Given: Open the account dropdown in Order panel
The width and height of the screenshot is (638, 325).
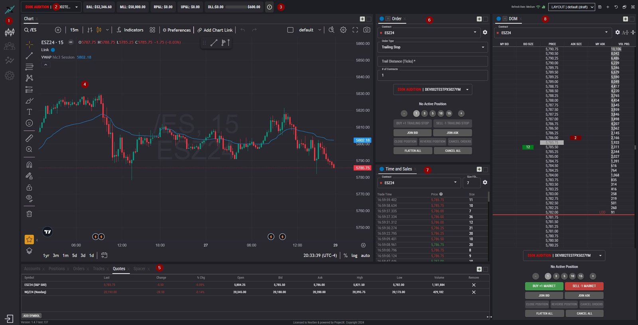Looking at the screenshot, I should pos(433,89).
